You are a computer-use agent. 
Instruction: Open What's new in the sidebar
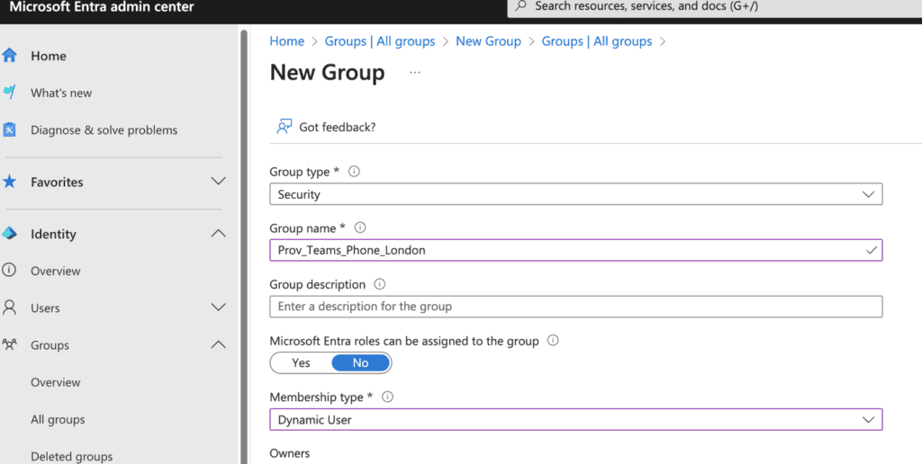tap(61, 93)
